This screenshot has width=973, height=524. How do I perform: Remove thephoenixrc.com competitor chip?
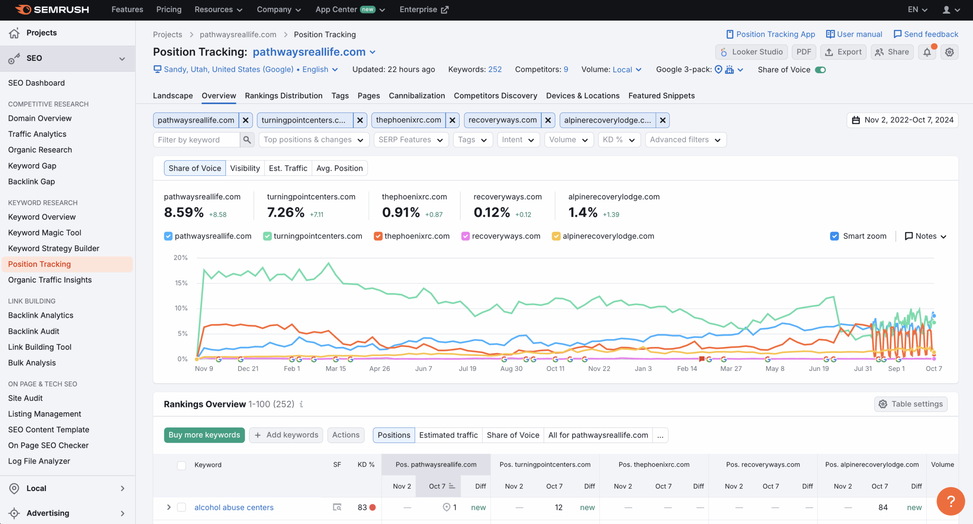click(x=452, y=120)
